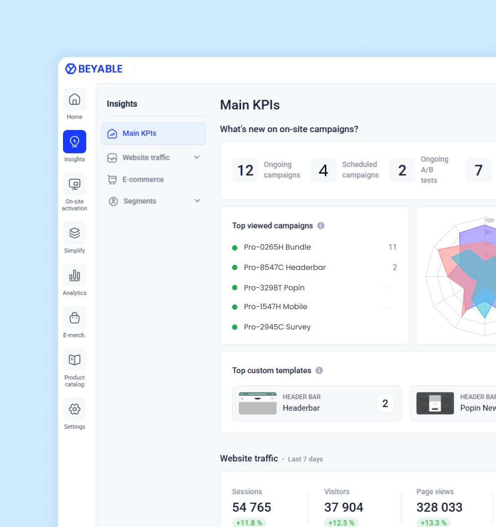Click green status dot for Pro-0265H Bundle
Image resolution: width=496 pixels, height=527 pixels.
(235, 248)
